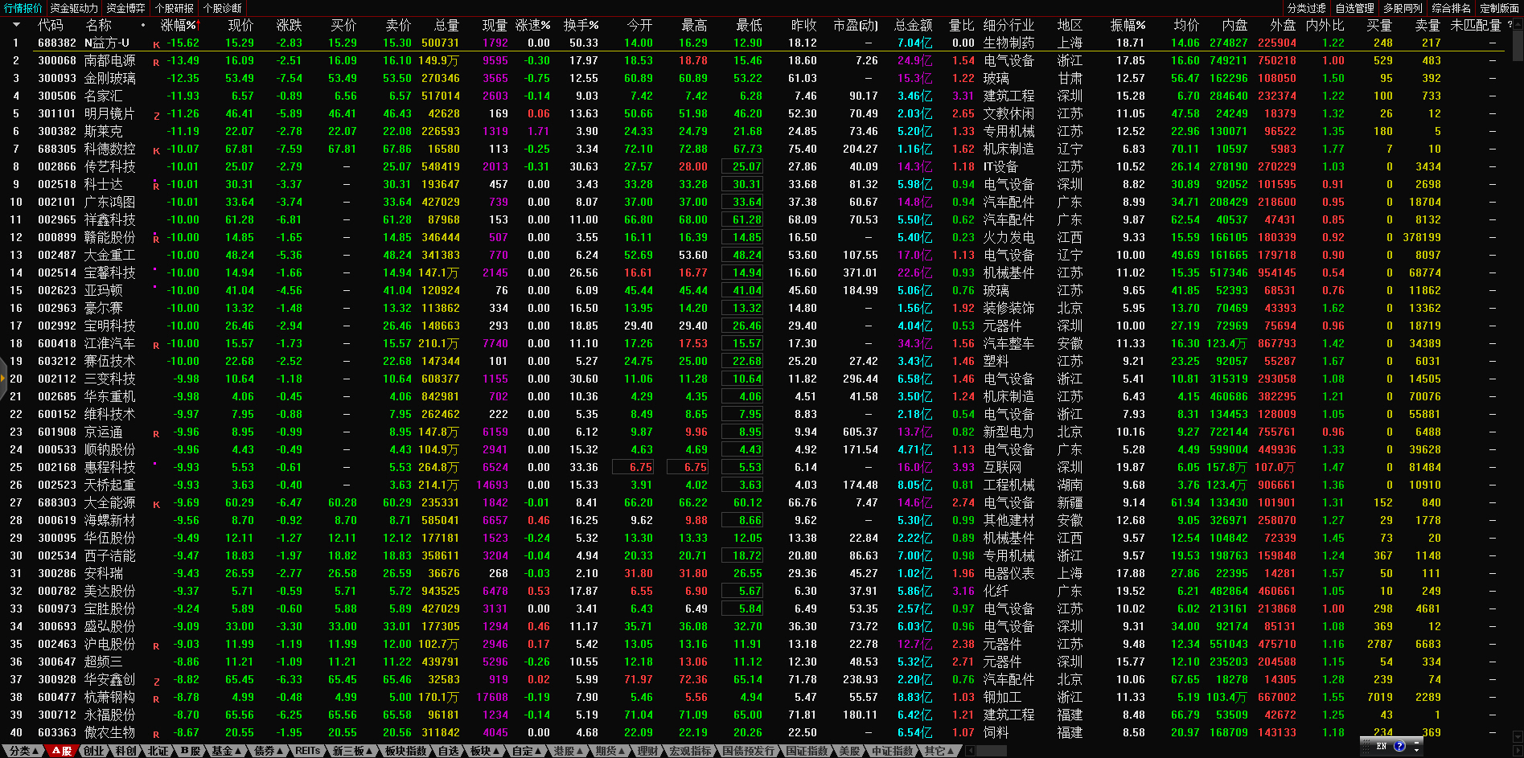The height and width of the screenshot is (758, 1524).
Task: Click the left-arrow at end of bottom tabs
Action: pyautogui.click(x=970, y=751)
